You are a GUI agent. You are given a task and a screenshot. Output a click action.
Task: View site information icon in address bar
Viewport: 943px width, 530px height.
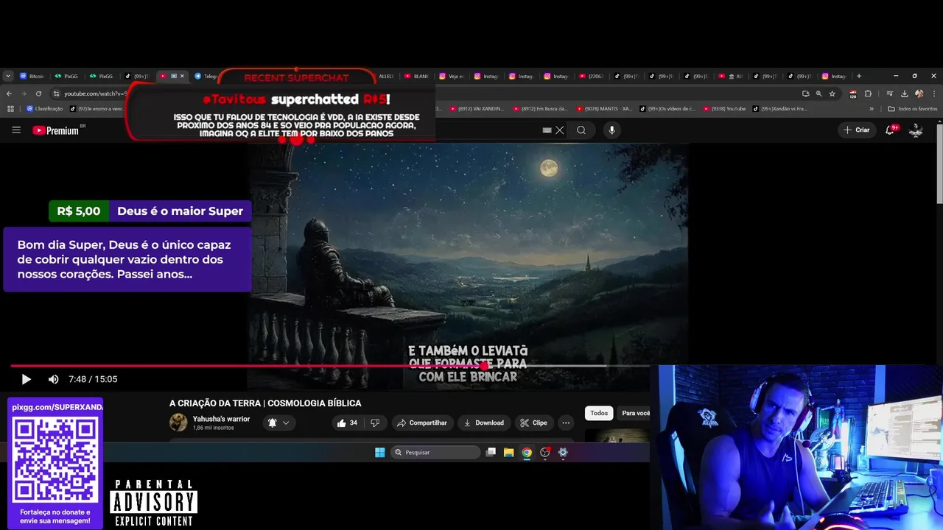coord(56,93)
